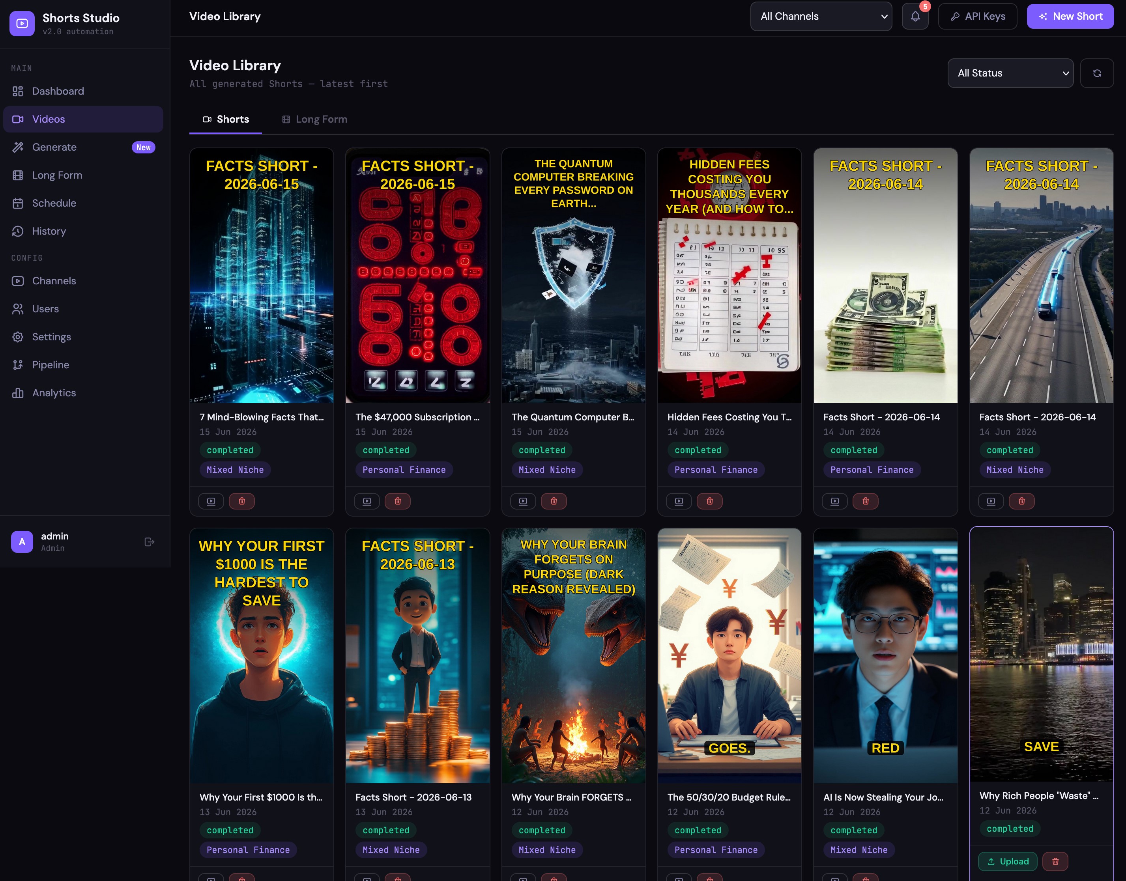Delete the Mixed Niche Facts Short 2026-06-14
The image size is (1126, 881).
[x=1022, y=501]
